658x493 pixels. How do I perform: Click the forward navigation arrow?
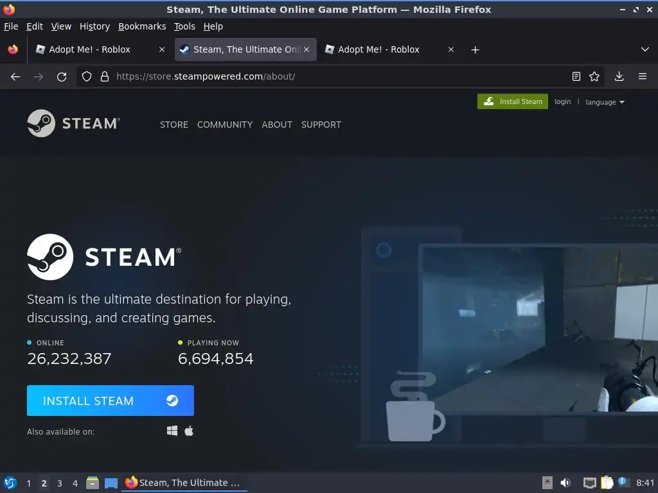(x=39, y=77)
